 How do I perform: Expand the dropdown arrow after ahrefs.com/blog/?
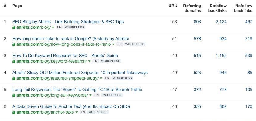point(53,27)
